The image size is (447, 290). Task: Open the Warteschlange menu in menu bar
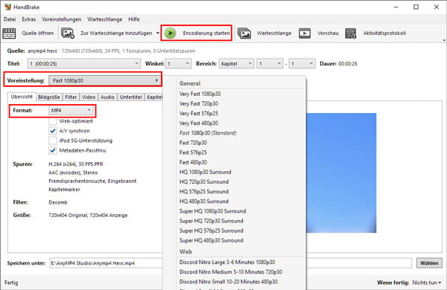(104, 19)
